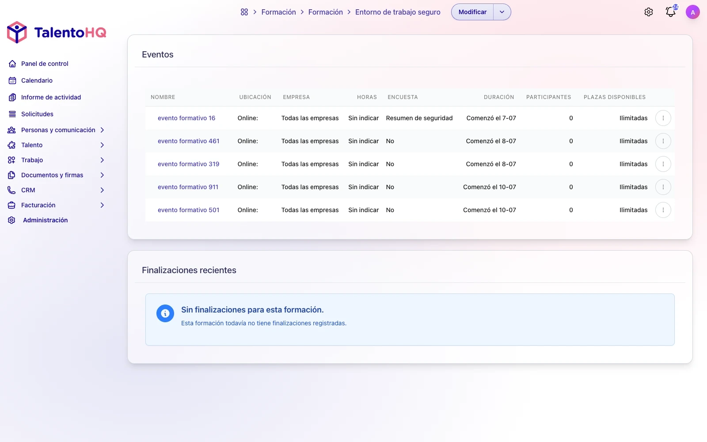Open Calendario in sidebar
This screenshot has width=707, height=442.
[x=37, y=80]
